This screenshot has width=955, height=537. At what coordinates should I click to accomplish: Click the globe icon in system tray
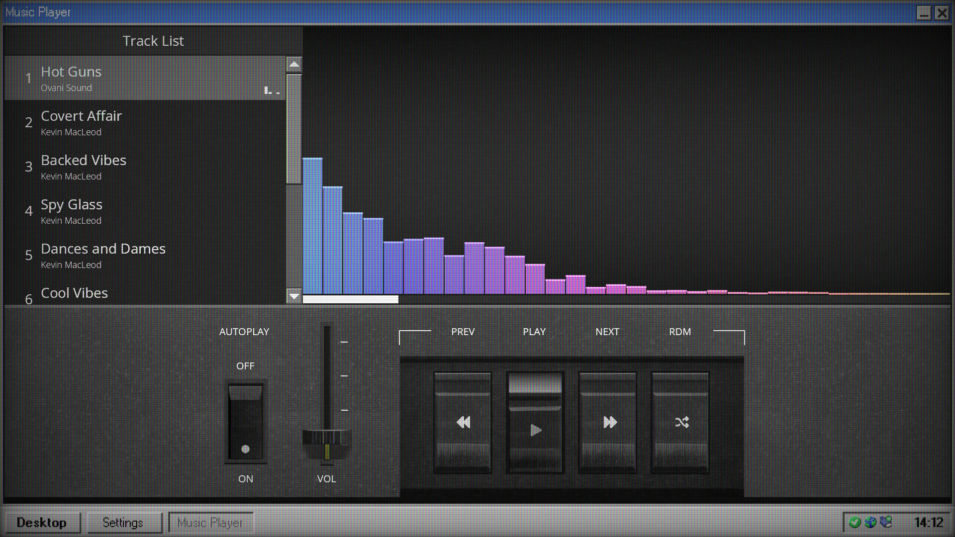[x=870, y=522]
